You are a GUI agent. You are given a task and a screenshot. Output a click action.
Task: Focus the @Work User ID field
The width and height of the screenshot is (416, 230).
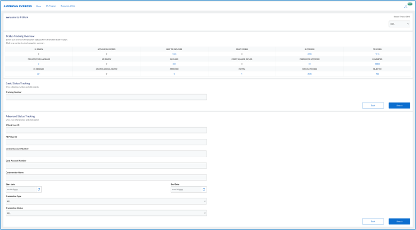[x=106, y=130]
